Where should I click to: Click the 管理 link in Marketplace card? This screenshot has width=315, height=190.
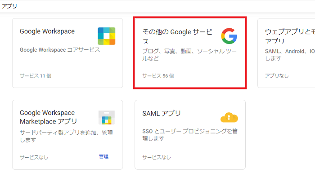tap(103, 156)
